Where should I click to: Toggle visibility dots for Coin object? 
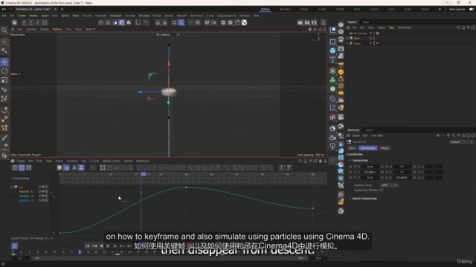click(x=374, y=39)
